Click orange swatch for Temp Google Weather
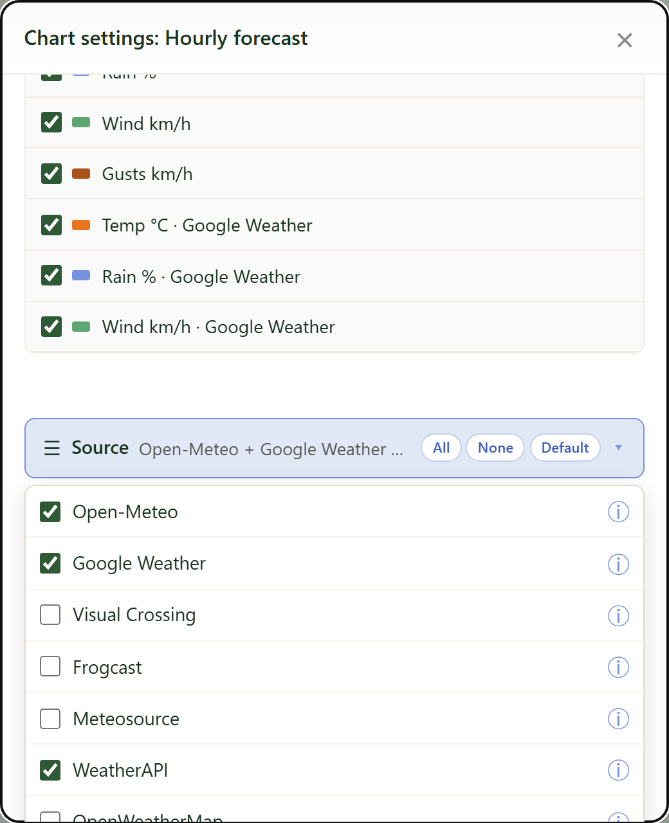Screen dimensions: 669x823 pos(81,225)
